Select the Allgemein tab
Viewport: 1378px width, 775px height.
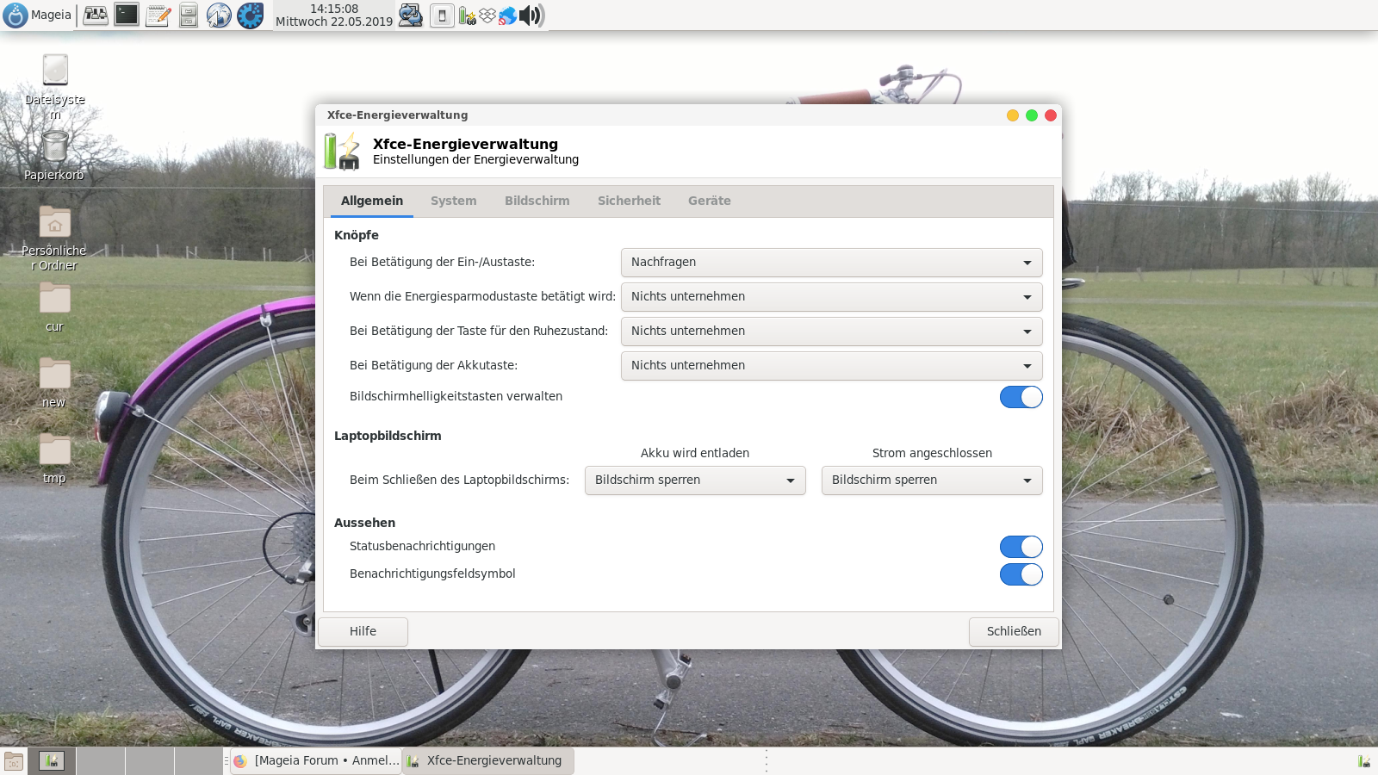click(x=372, y=201)
